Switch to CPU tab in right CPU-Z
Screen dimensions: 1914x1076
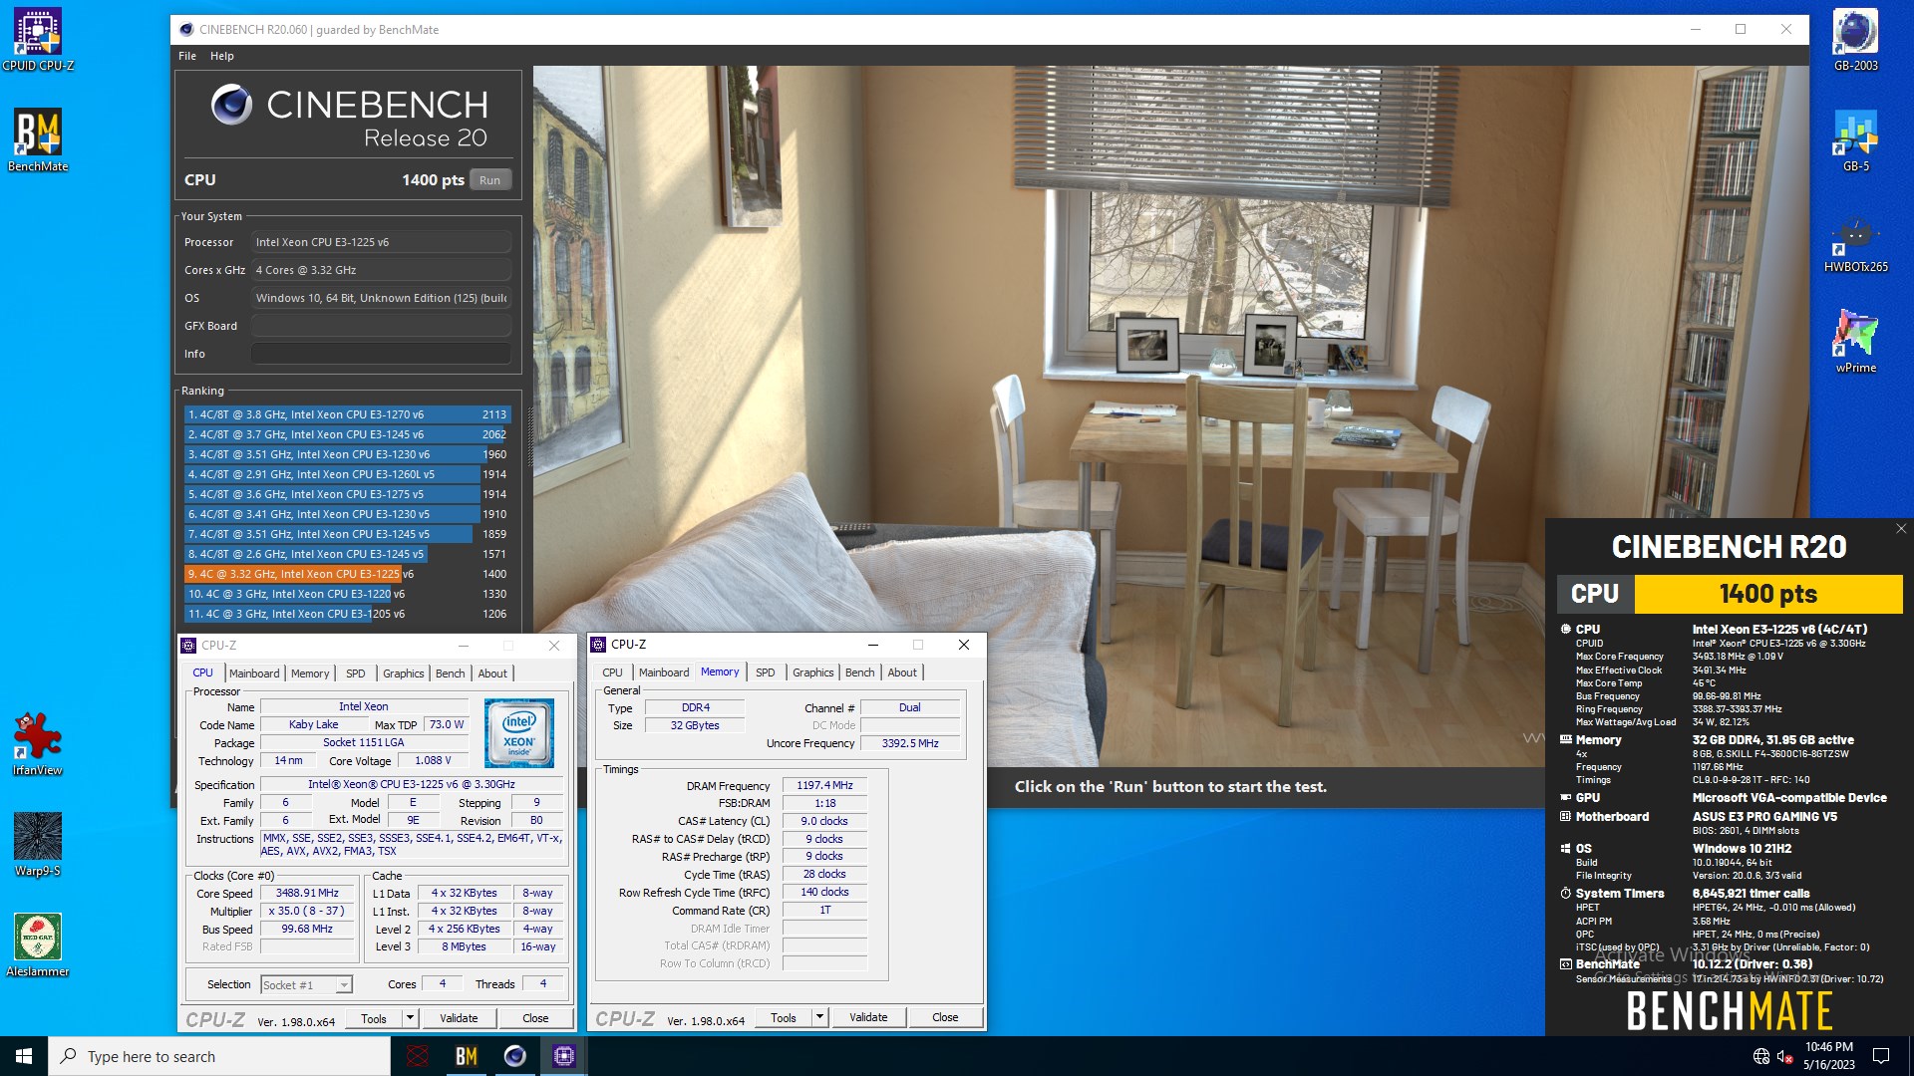click(x=613, y=672)
